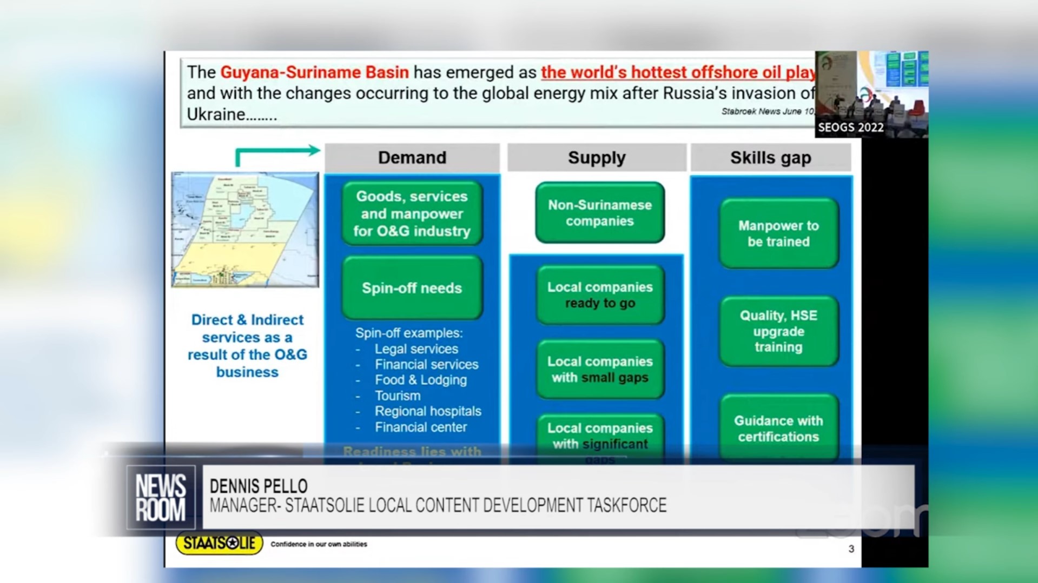
Task: Click the 'Regional hospitals' list item
Action: [428, 411]
